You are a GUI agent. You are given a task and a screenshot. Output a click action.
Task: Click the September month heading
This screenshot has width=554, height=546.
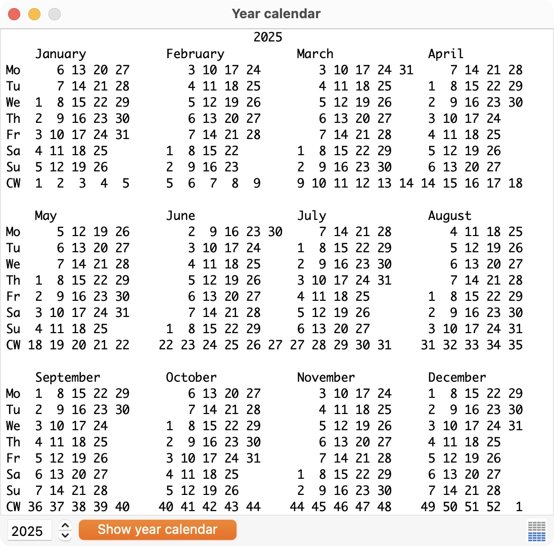click(x=68, y=378)
